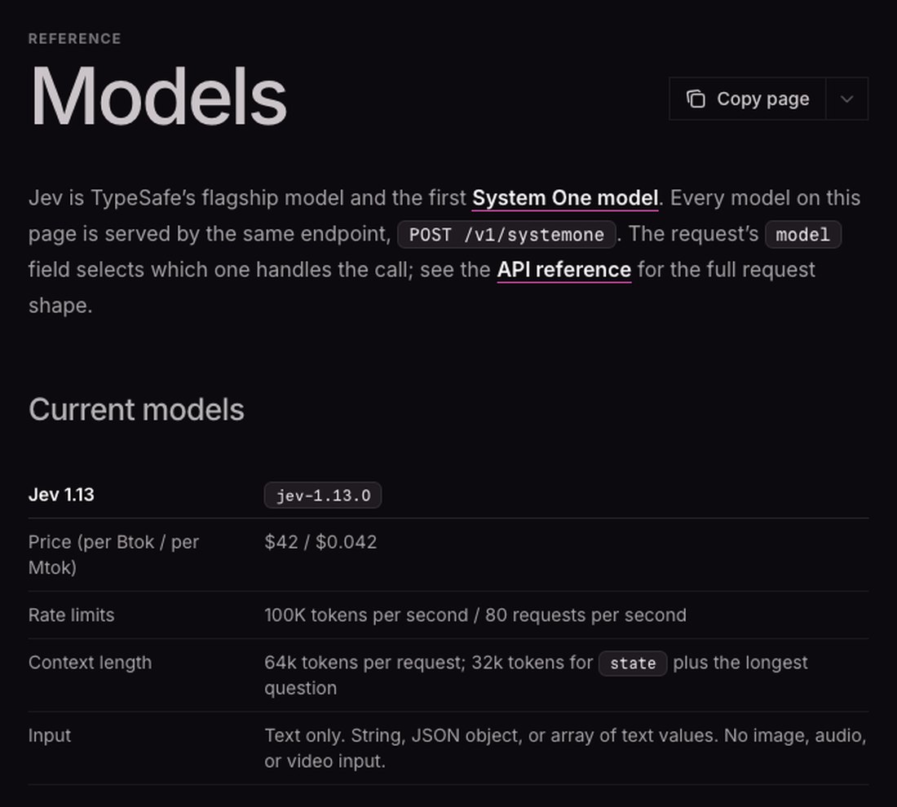Click the Input row label
This screenshot has height=807, width=897.
click(x=50, y=735)
